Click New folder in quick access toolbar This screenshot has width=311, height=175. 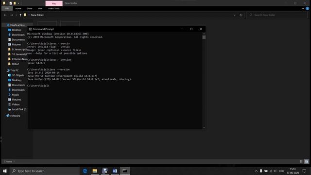[15, 3]
